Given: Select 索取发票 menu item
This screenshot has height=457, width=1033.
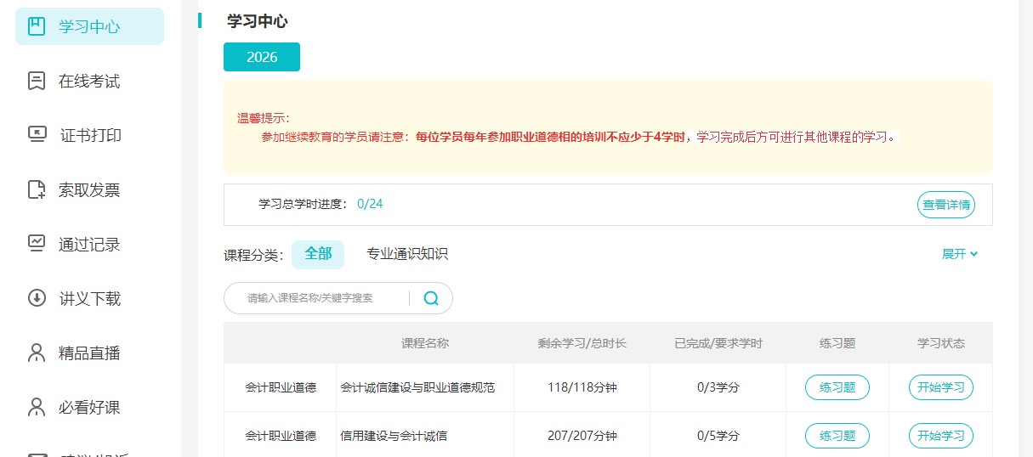Looking at the screenshot, I should [x=89, y=189].
